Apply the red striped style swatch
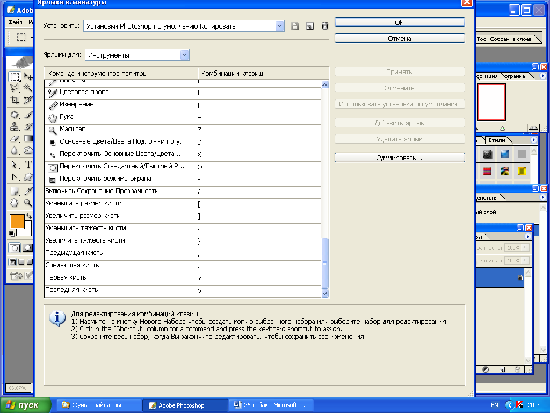 (487, 171)
